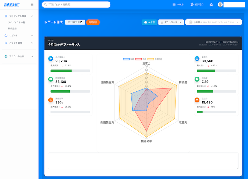Viewport: 248px width, 179px height.
Task: Click the 自然集客力 progress bar
Action: [70, 71]
